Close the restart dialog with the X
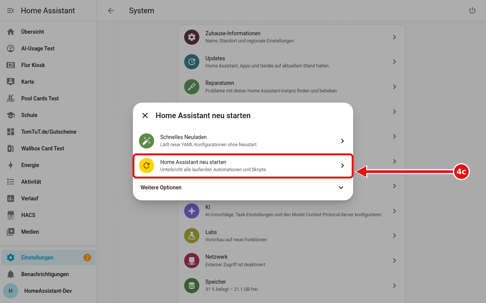The image size is (486, 303). [x=145, y=116]
